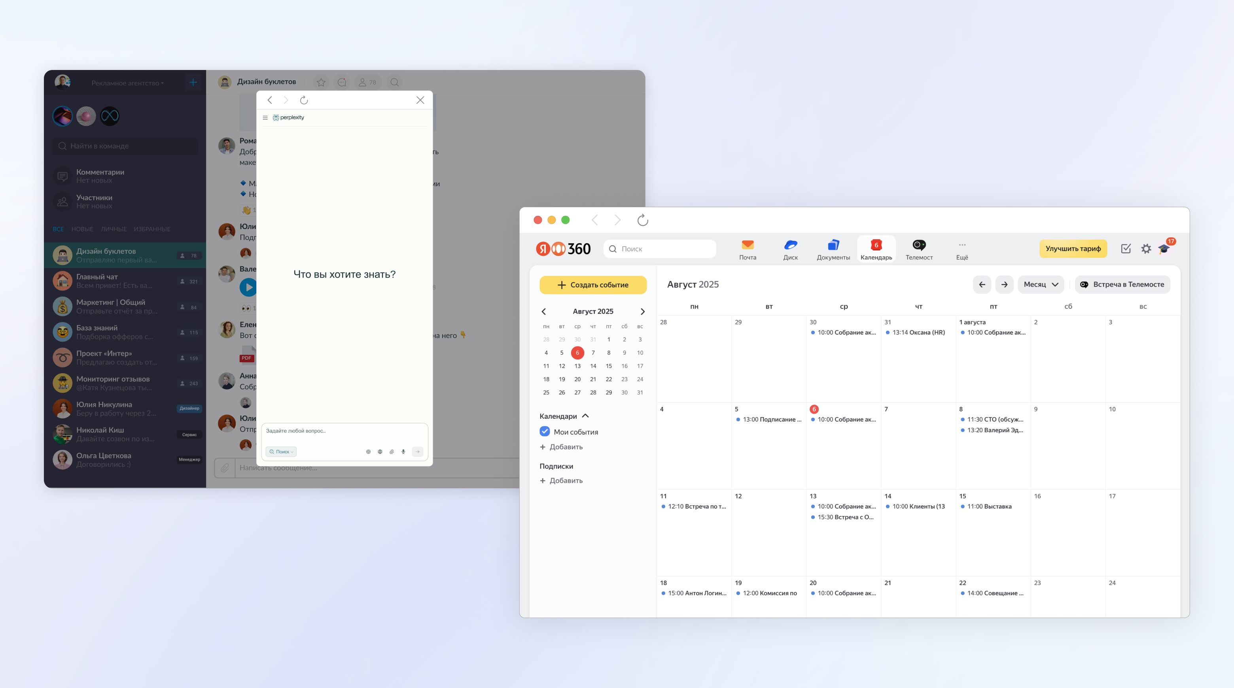The height and width of the screenshot is (688, 1234).
Task: Open Yandex Disk from the top navigation
Action: click(790, 249)
